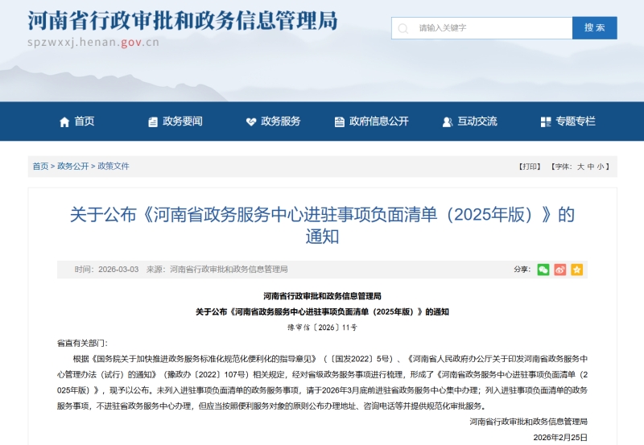The height and width of the screenshot is (445, 644).
Task: Click the handshake icon beside 政务服务
Action: (250, 122)
